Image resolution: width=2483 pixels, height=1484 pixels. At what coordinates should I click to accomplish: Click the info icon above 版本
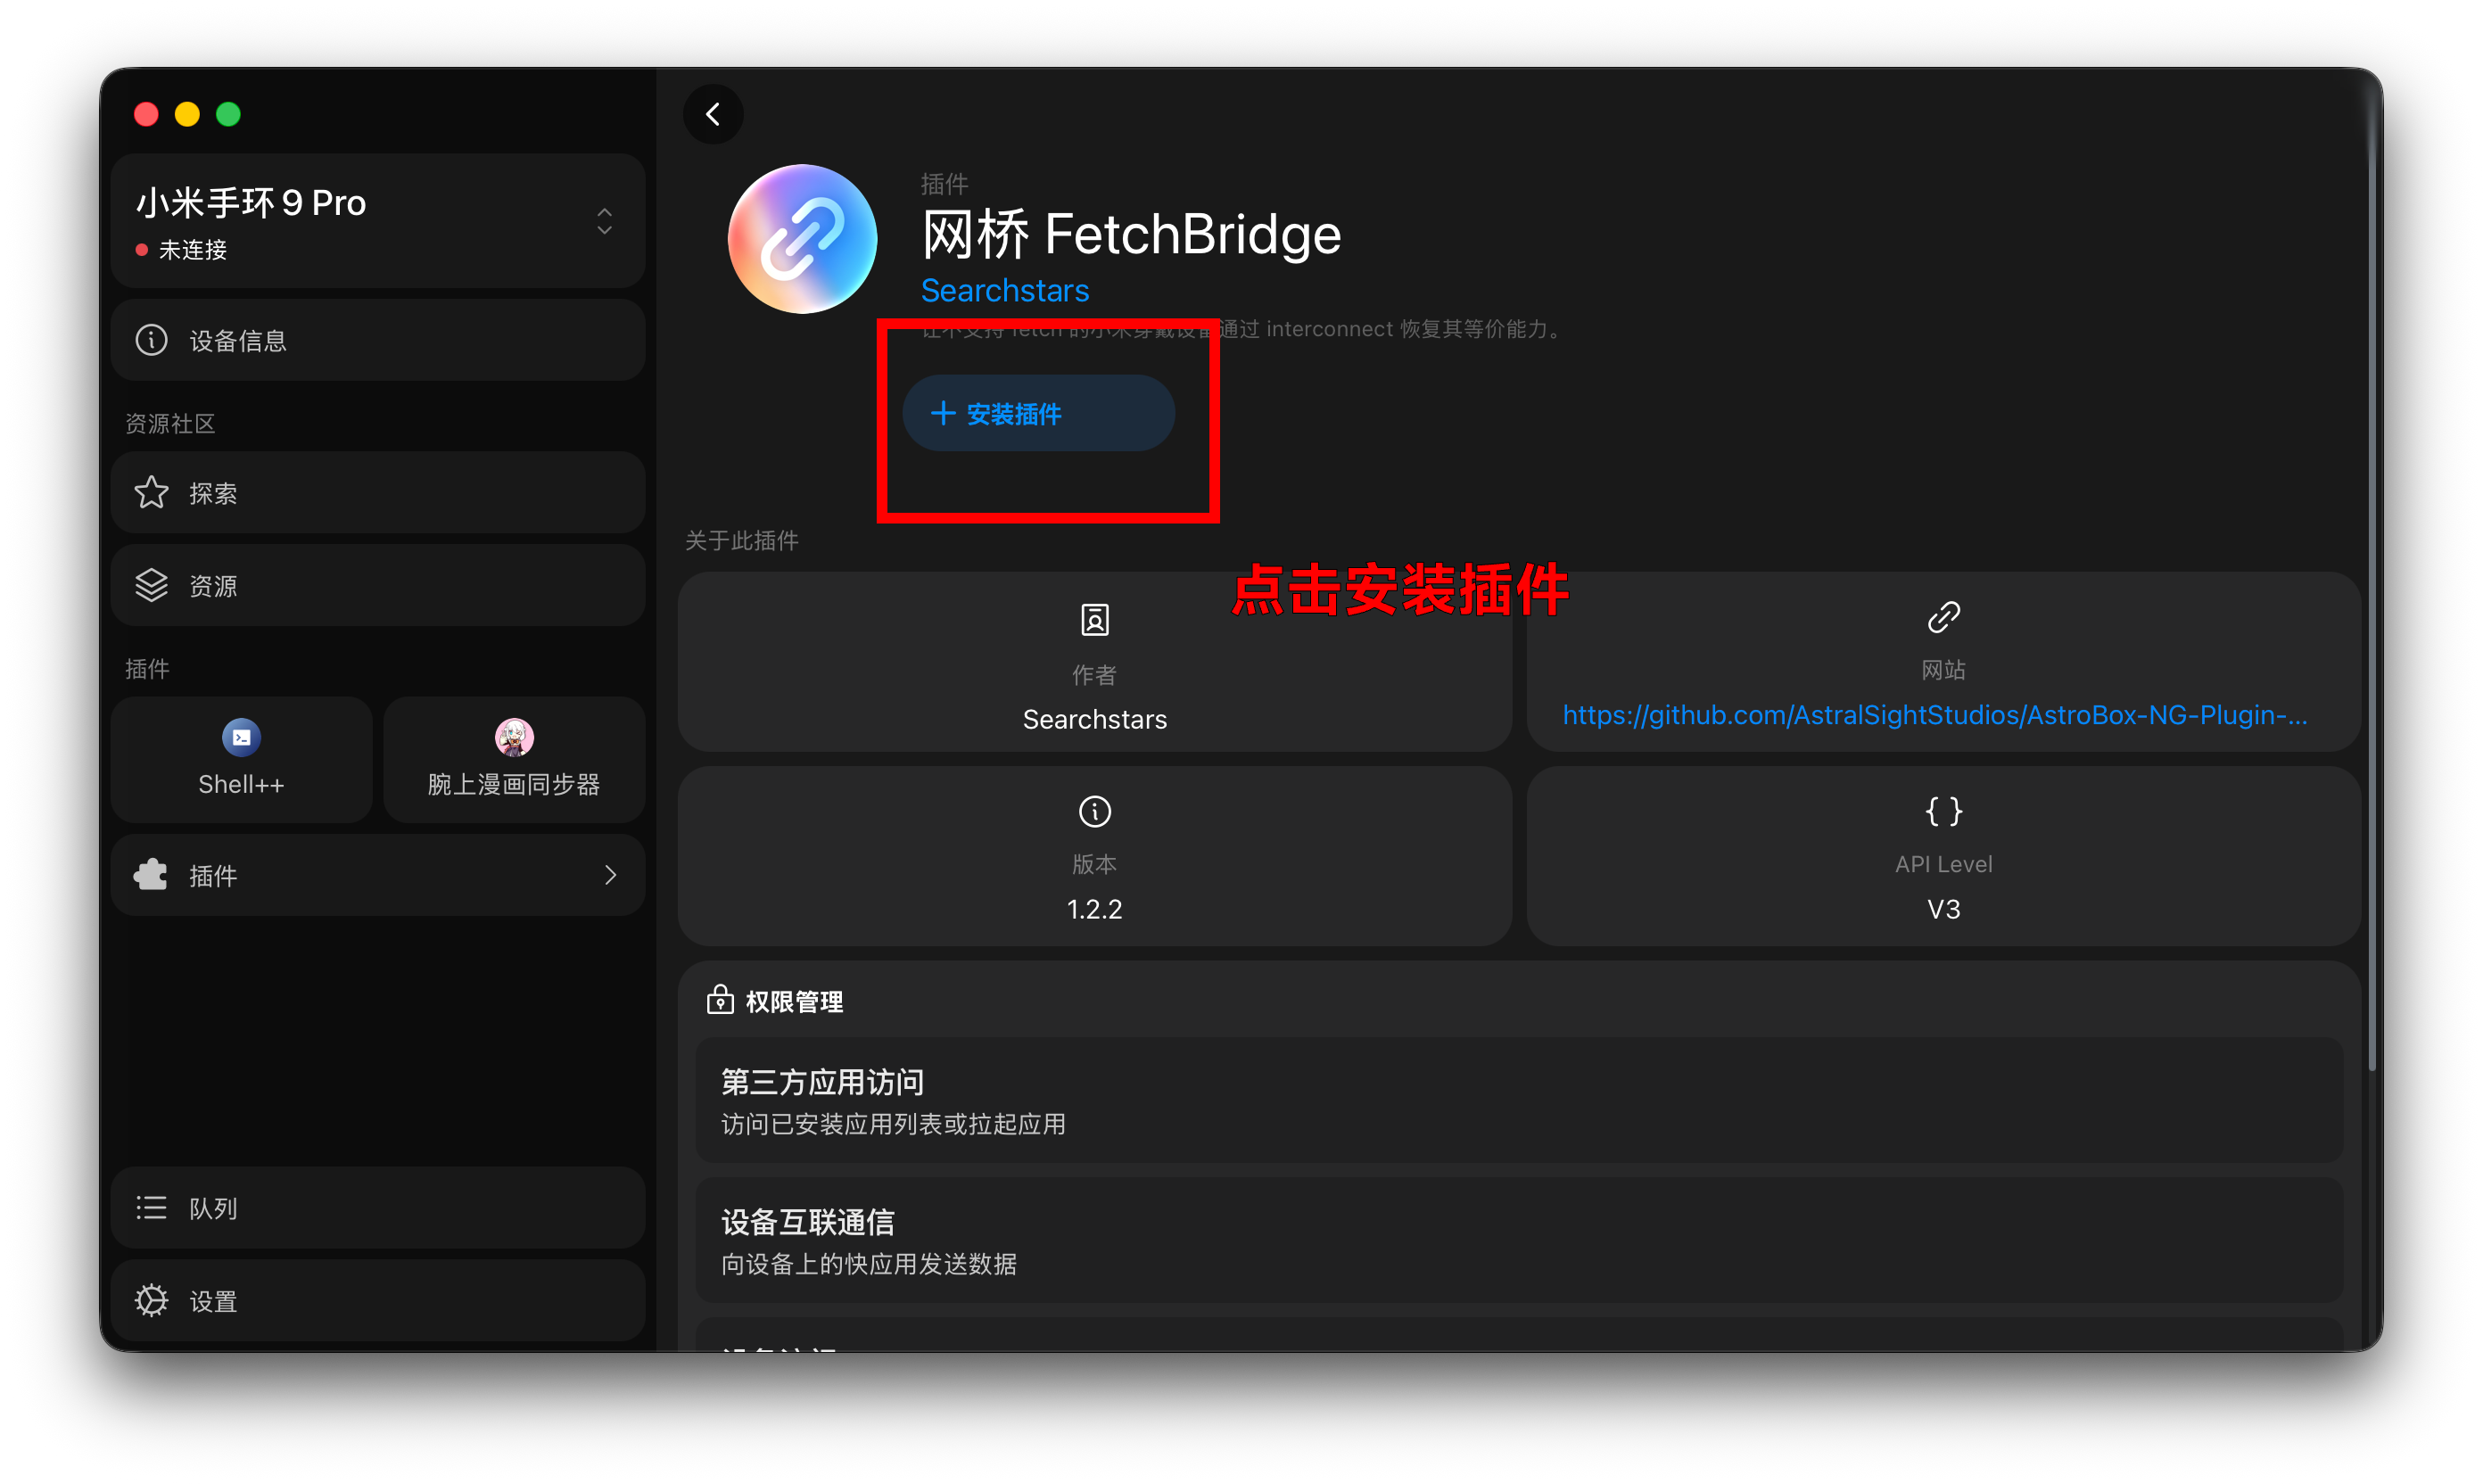1094,811
